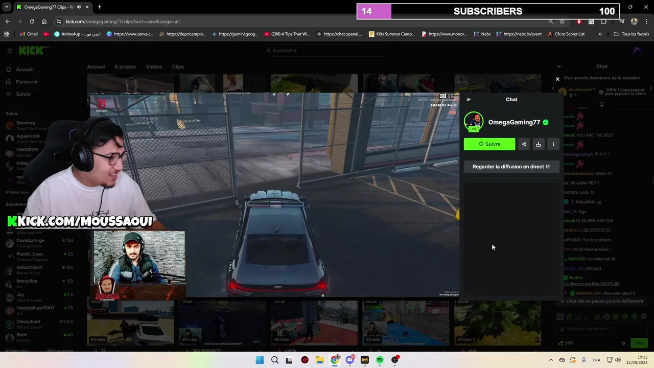Viewport: 654px width, 368px height.
Task: Open clip thumbnail with 40 vues
Action: (x=314, y=323)
